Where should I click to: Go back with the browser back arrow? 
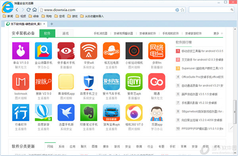click(x=17, y=10)
